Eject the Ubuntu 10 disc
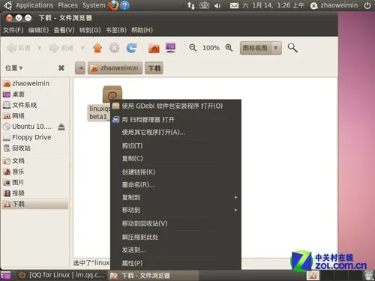The height and width of the screenshot is (281, 375). point(61,127)
